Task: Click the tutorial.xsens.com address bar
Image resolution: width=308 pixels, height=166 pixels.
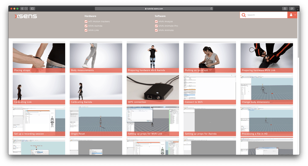Action: 154,8
